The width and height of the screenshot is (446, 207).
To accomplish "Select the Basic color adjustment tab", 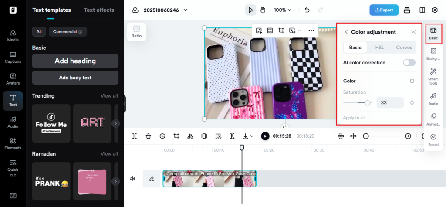I will pos(355,48).
